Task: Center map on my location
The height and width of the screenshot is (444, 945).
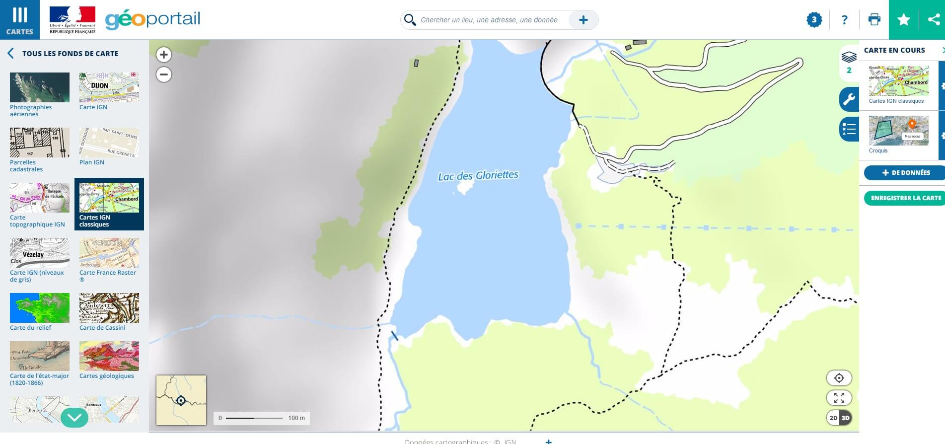Action: coord(839,378)
